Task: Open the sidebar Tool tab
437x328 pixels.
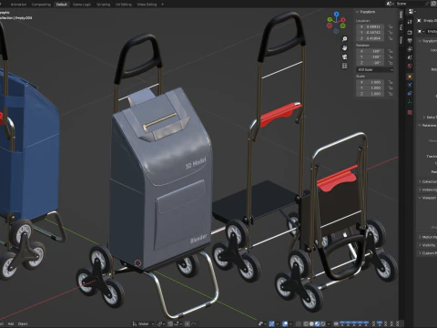Action: click(x=401, y=26)
